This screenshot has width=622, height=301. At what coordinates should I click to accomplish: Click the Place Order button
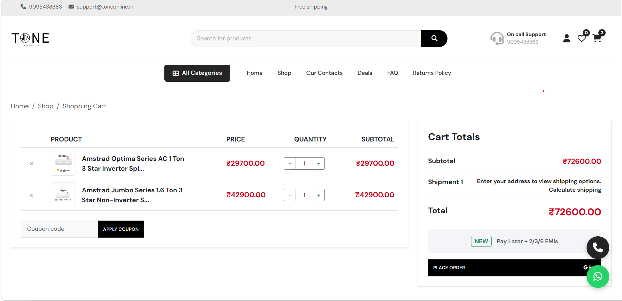click(x=514, y=268)
